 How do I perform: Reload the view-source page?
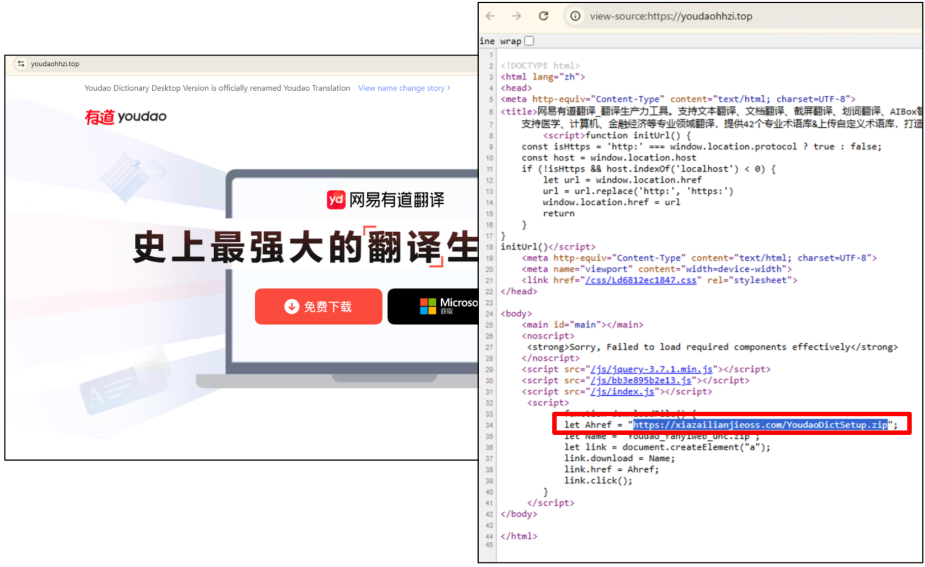pos(544,16)
